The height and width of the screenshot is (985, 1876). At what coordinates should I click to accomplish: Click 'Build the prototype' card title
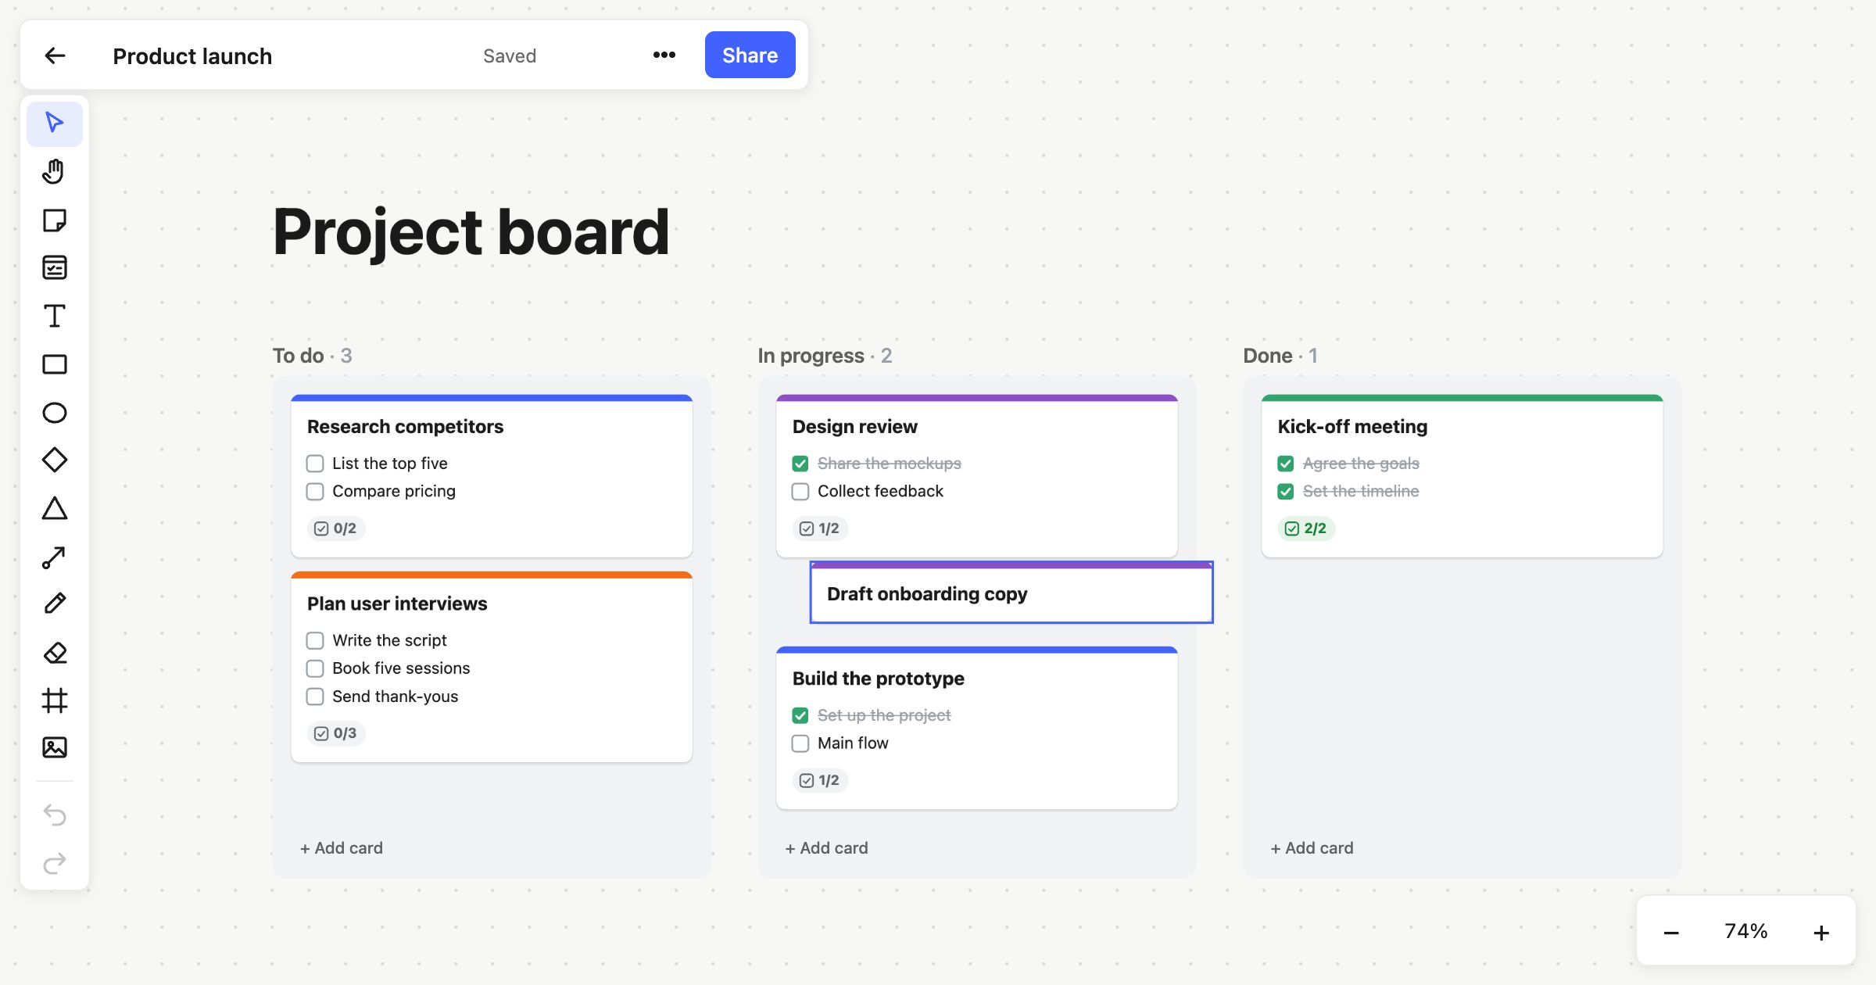pyautogui.click(x=879, y=679)
